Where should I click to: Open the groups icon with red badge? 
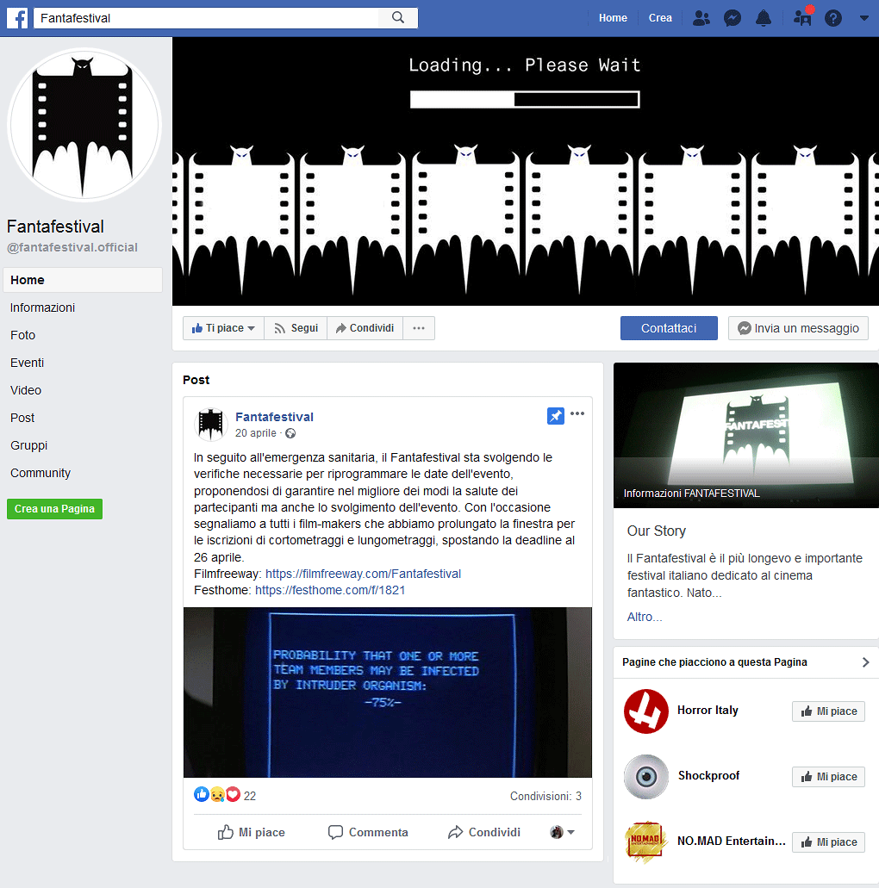pos(802,17)
